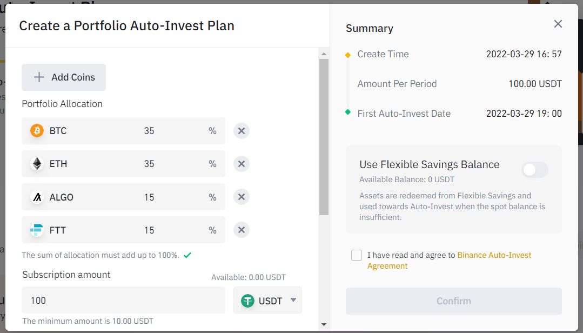Remove BTC from the portfolio allocation
The height and width of the screenshot is (333, 583).
point(242,131)
